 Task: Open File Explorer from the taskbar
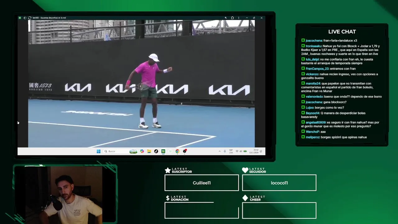[149, 151]
